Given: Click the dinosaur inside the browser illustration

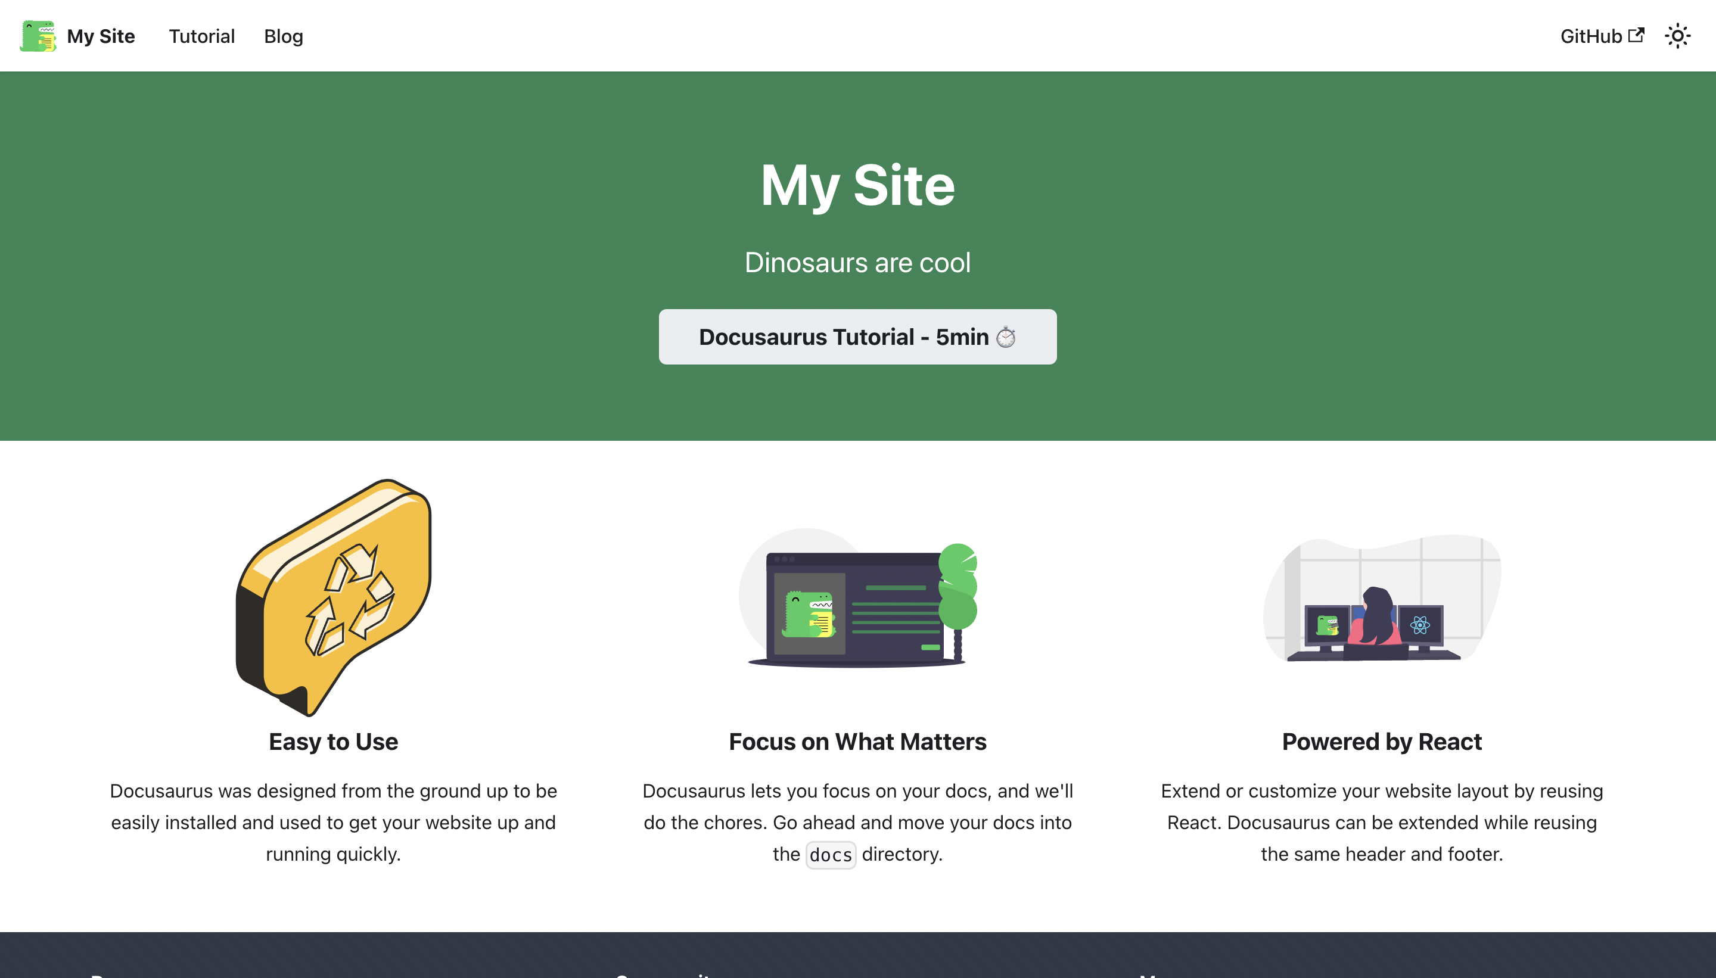Looking at the screenshot, I should [809, 615].
